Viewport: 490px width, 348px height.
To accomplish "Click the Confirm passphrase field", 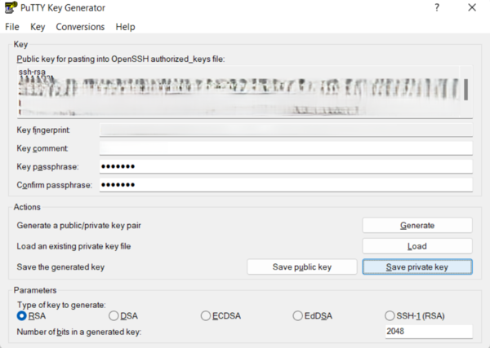I will pos(285,185).
